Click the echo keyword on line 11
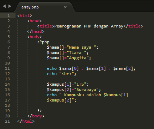The width and height of the screenshot is (154, 129). [x=52, y=68]
